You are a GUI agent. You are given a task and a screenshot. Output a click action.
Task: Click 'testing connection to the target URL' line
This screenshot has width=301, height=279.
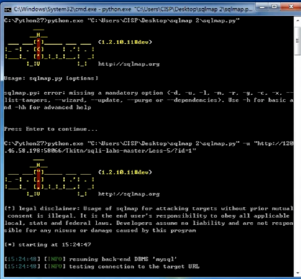(102, 267)
